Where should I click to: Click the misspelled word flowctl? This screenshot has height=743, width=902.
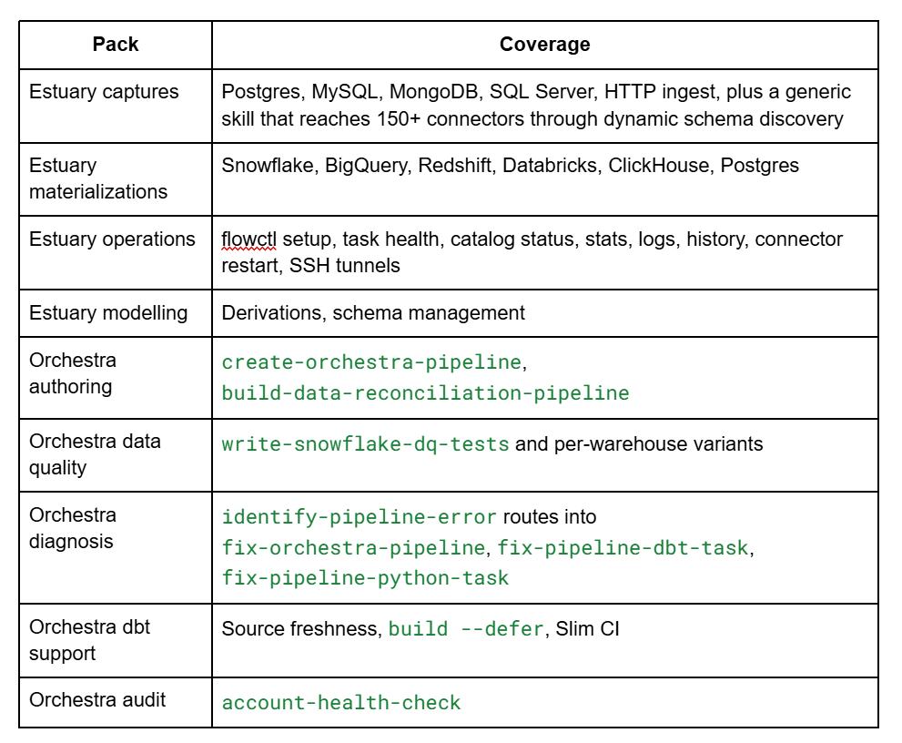pos(249,239)
